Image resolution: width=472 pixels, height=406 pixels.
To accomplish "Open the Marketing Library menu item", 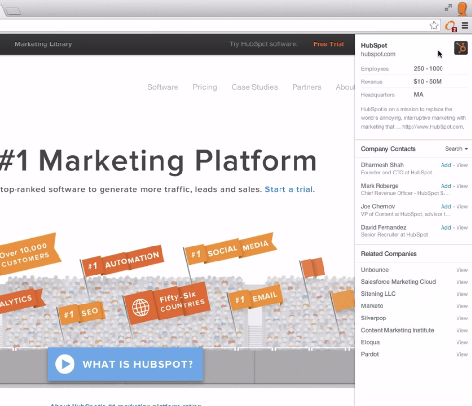I will coord(44,44).
